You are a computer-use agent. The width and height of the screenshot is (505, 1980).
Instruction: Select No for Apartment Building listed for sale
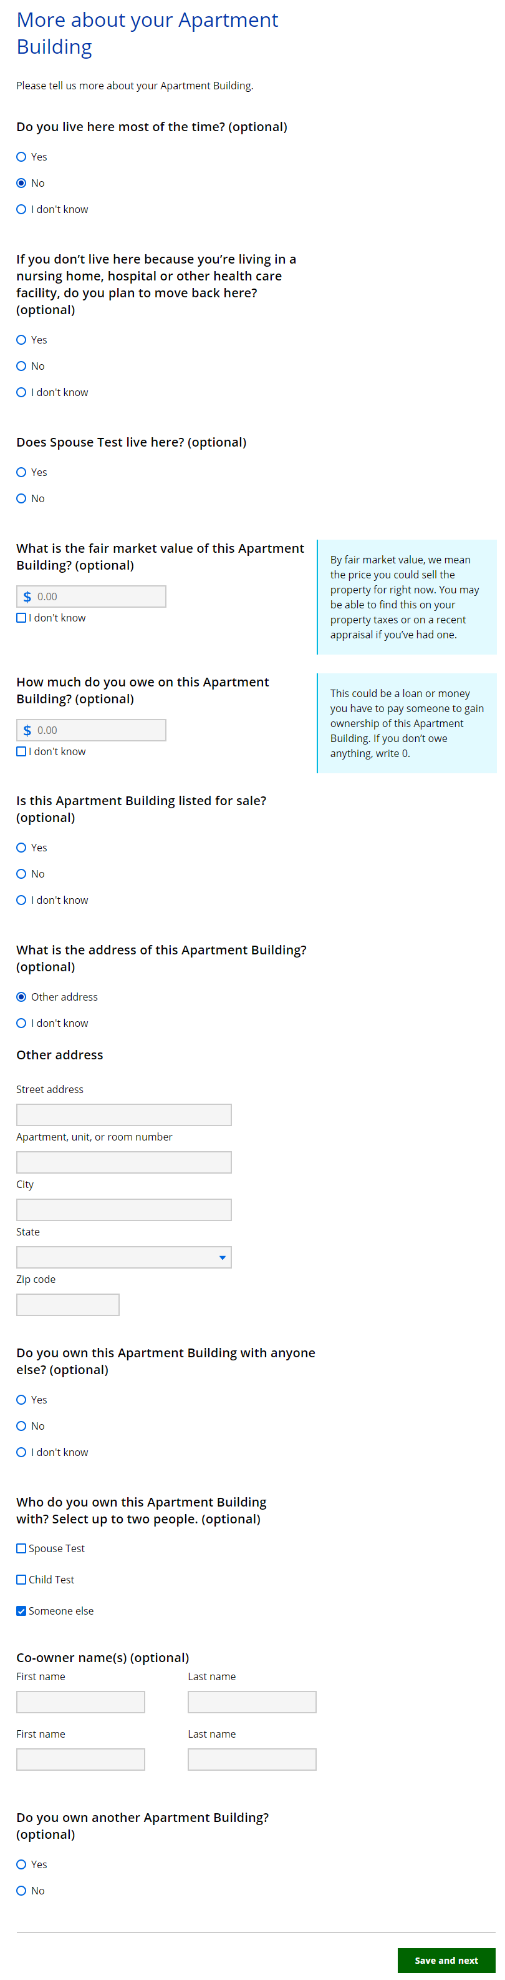21,874
